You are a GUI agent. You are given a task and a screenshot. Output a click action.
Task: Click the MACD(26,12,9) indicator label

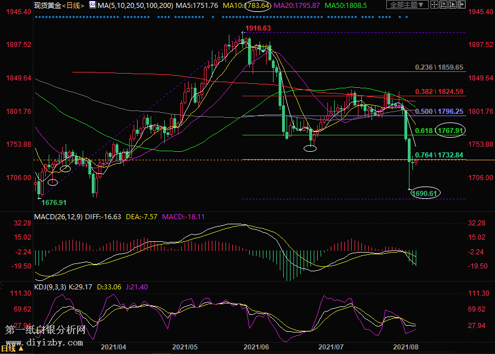58,216
